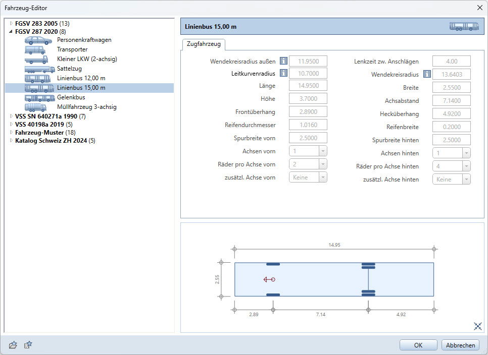Click the Linienbus 12,00 m bus icon

tap(38, 79)
